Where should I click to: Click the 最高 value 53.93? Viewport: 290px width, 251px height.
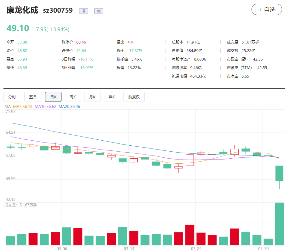22,59
